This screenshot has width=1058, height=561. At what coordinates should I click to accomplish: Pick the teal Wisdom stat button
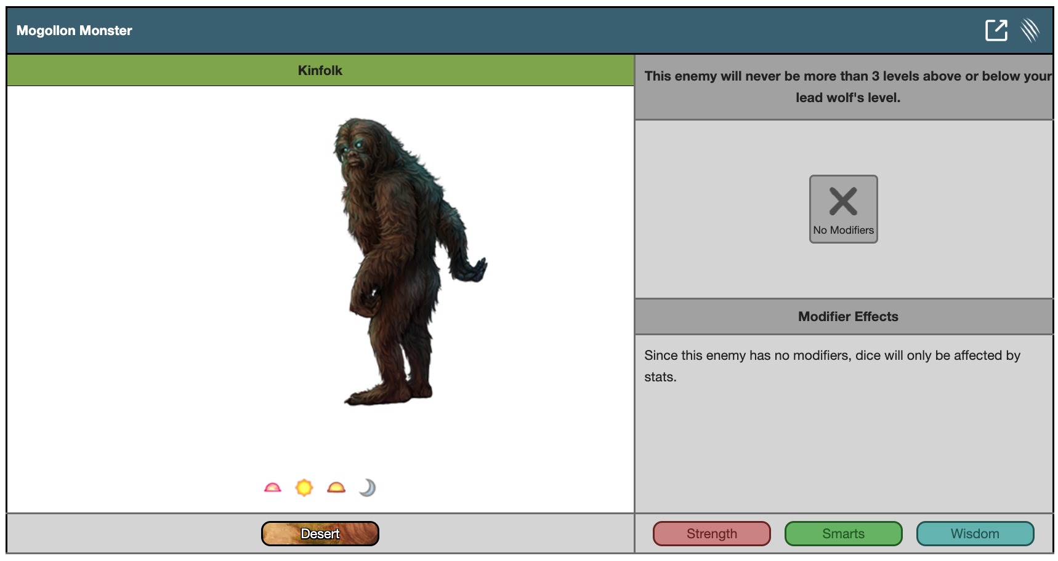pyautogui.click(x=974, y=533)
